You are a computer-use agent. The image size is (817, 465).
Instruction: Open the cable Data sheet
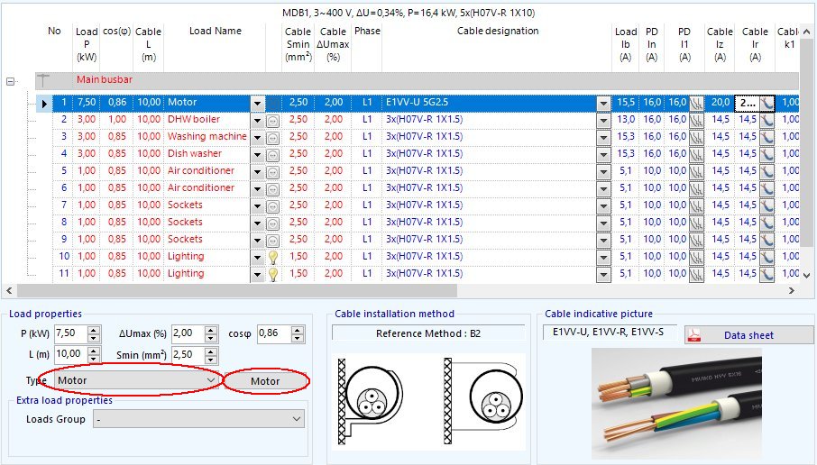pos(748,335)
